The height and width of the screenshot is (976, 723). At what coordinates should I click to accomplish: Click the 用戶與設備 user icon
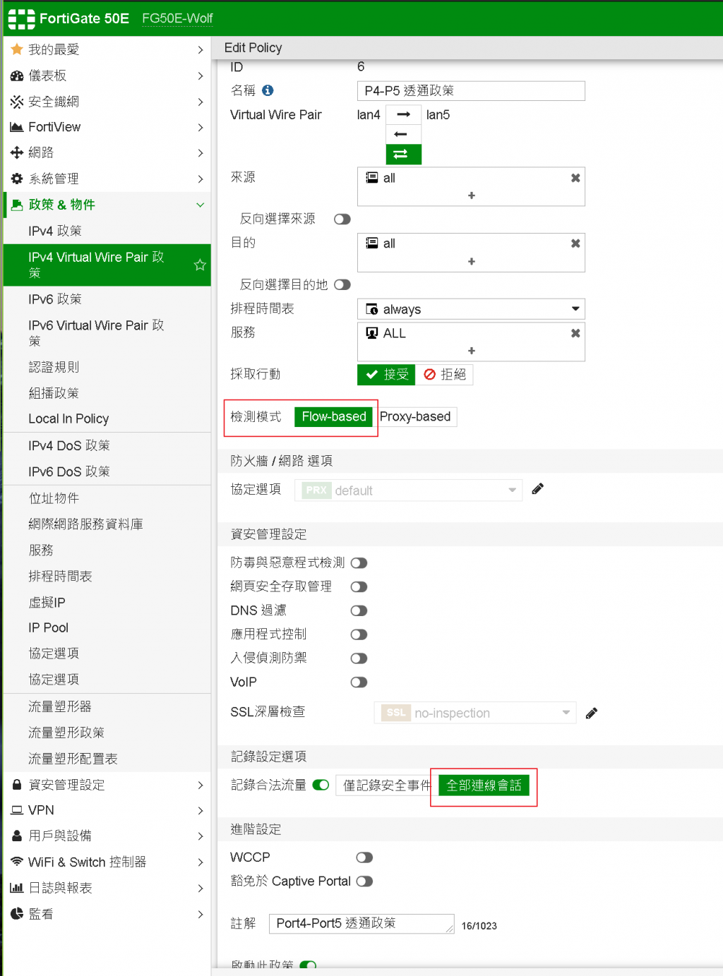point(17,836)
